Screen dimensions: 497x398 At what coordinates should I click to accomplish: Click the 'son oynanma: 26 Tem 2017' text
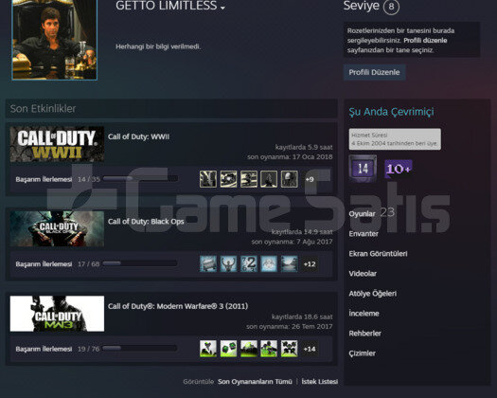290,326
